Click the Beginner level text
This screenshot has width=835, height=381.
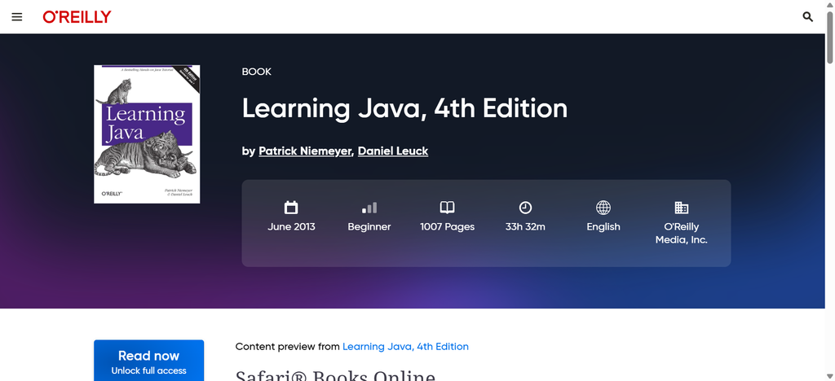(369, 227)
